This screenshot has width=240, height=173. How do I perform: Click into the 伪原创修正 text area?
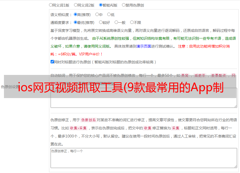point(144,158)
